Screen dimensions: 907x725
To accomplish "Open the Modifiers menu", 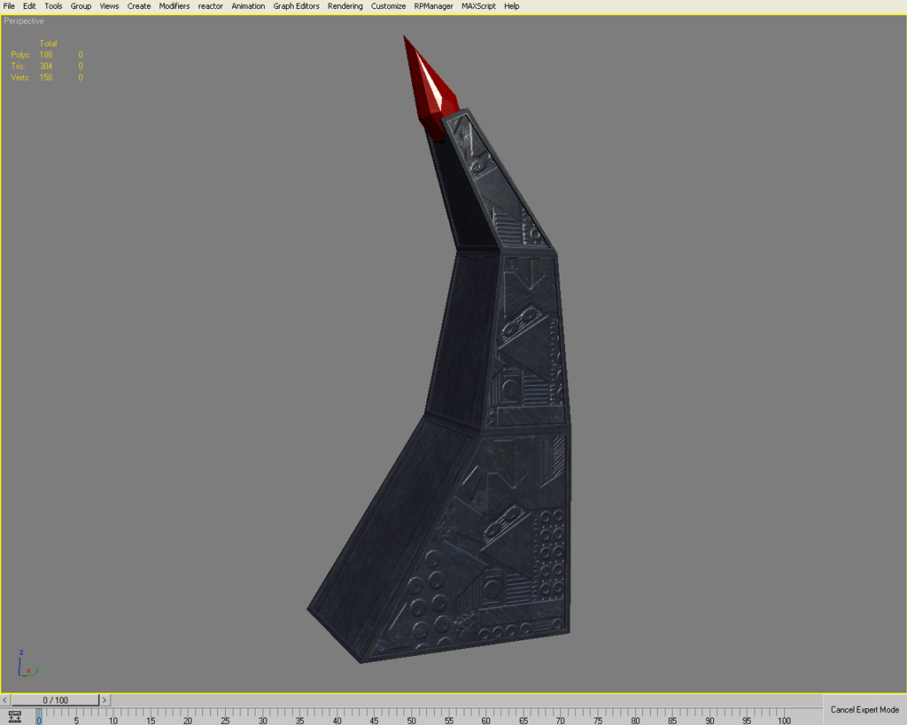I will (174, 6).
